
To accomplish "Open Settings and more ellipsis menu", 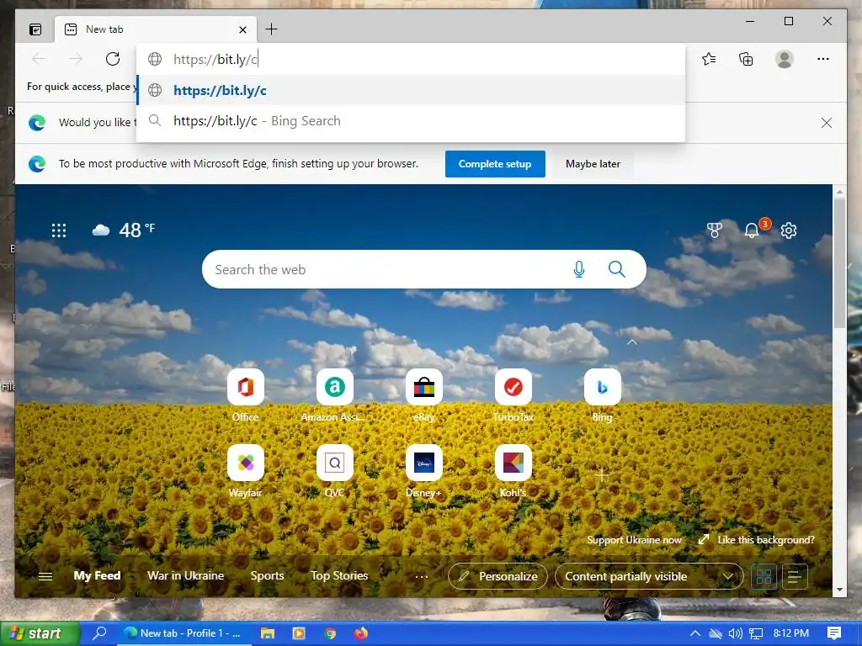I will [822, 59].
